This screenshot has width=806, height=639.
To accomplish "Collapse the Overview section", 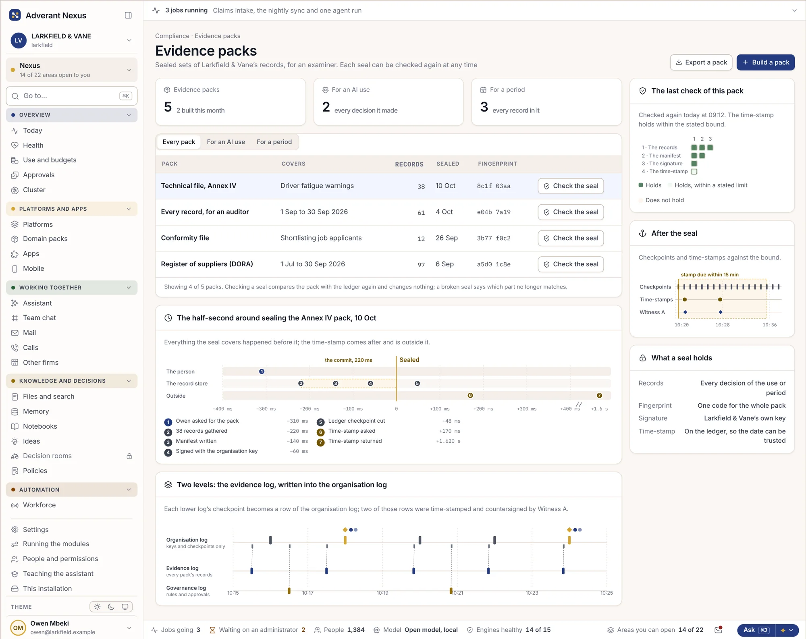I will click(x=72, y=115).
